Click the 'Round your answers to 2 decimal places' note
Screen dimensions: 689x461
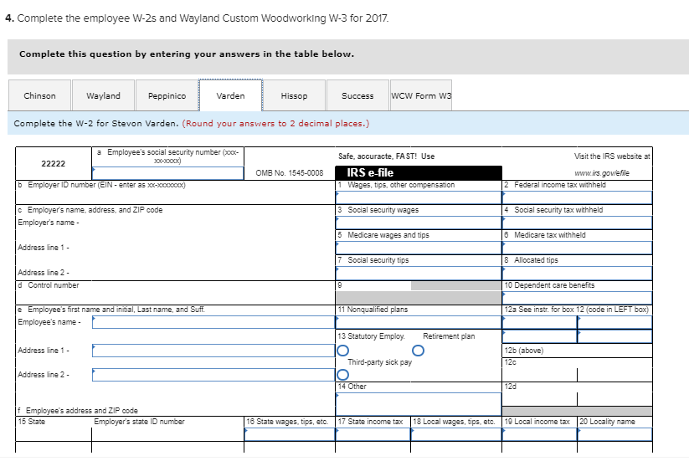coord(275,123)
